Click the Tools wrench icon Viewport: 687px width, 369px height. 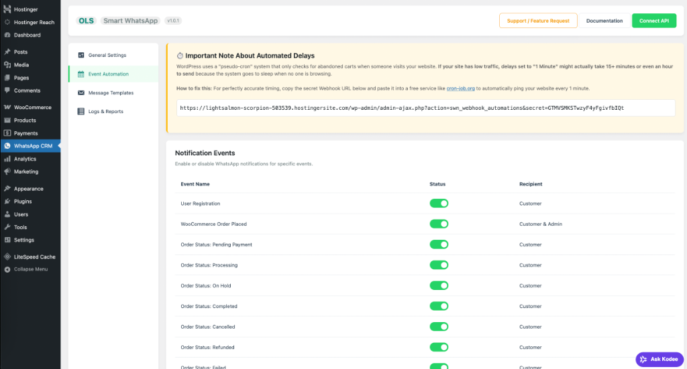pyautogui.click(x=7, y=227)
